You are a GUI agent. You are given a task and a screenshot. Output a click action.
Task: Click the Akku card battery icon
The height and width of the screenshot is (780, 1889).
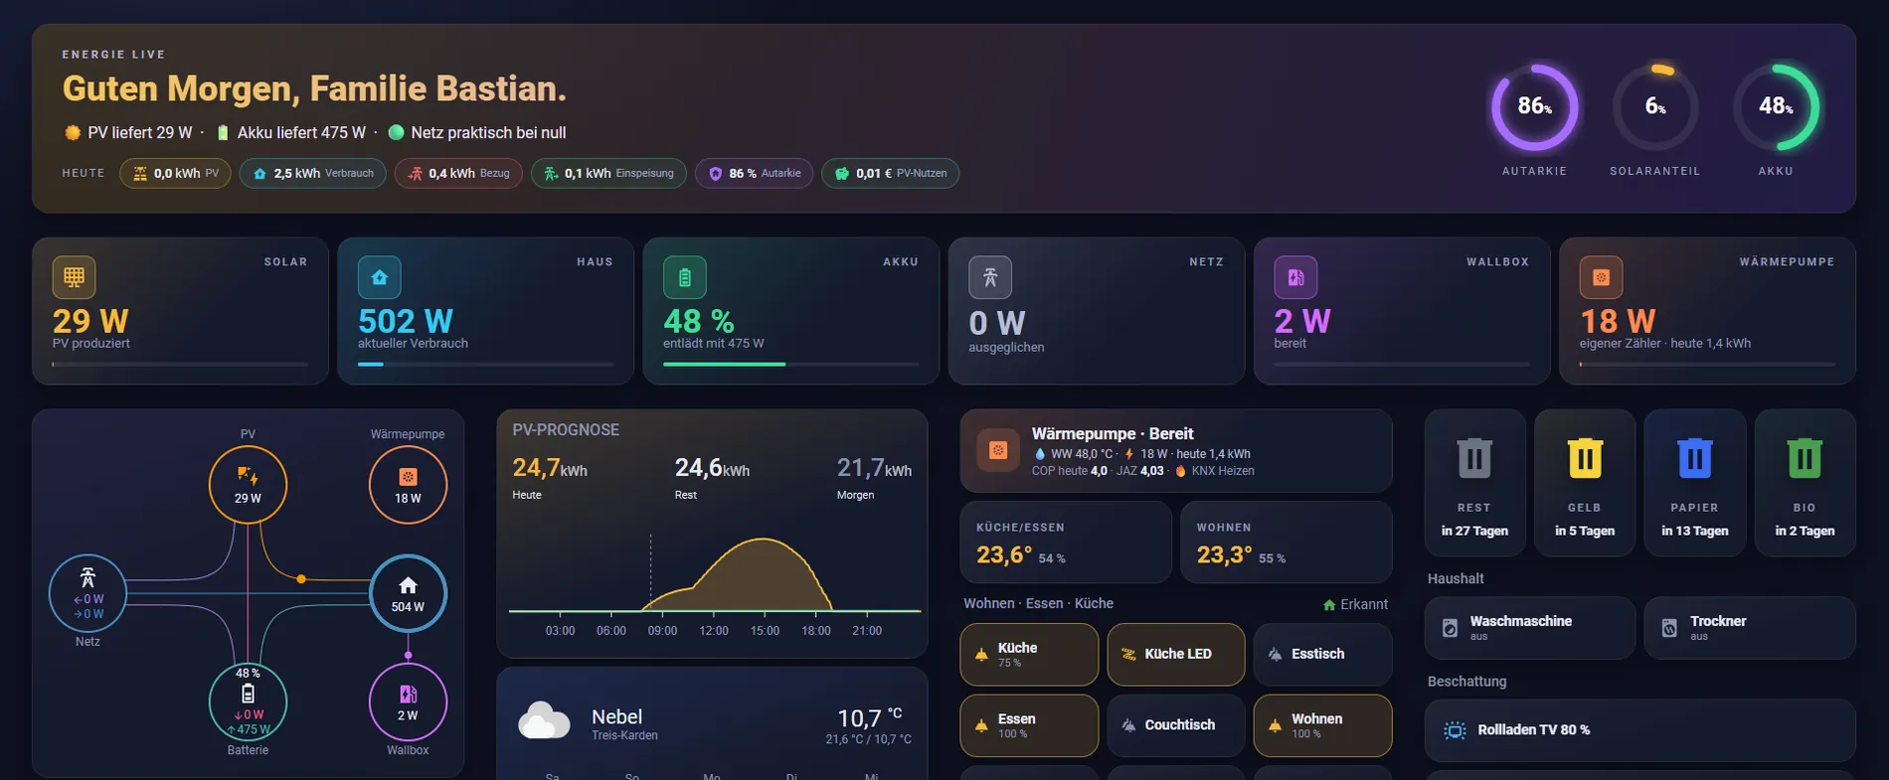[684, 277]
